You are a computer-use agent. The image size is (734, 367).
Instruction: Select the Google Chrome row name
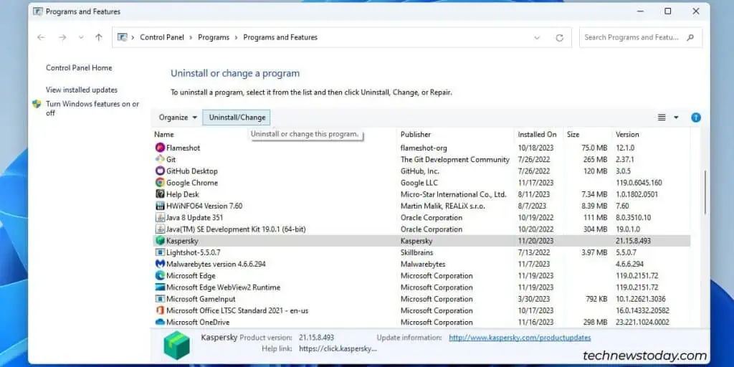192,183
